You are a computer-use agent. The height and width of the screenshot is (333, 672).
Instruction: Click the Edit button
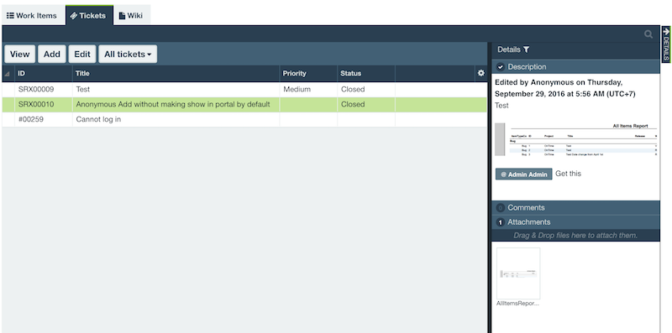click(82, 55)
